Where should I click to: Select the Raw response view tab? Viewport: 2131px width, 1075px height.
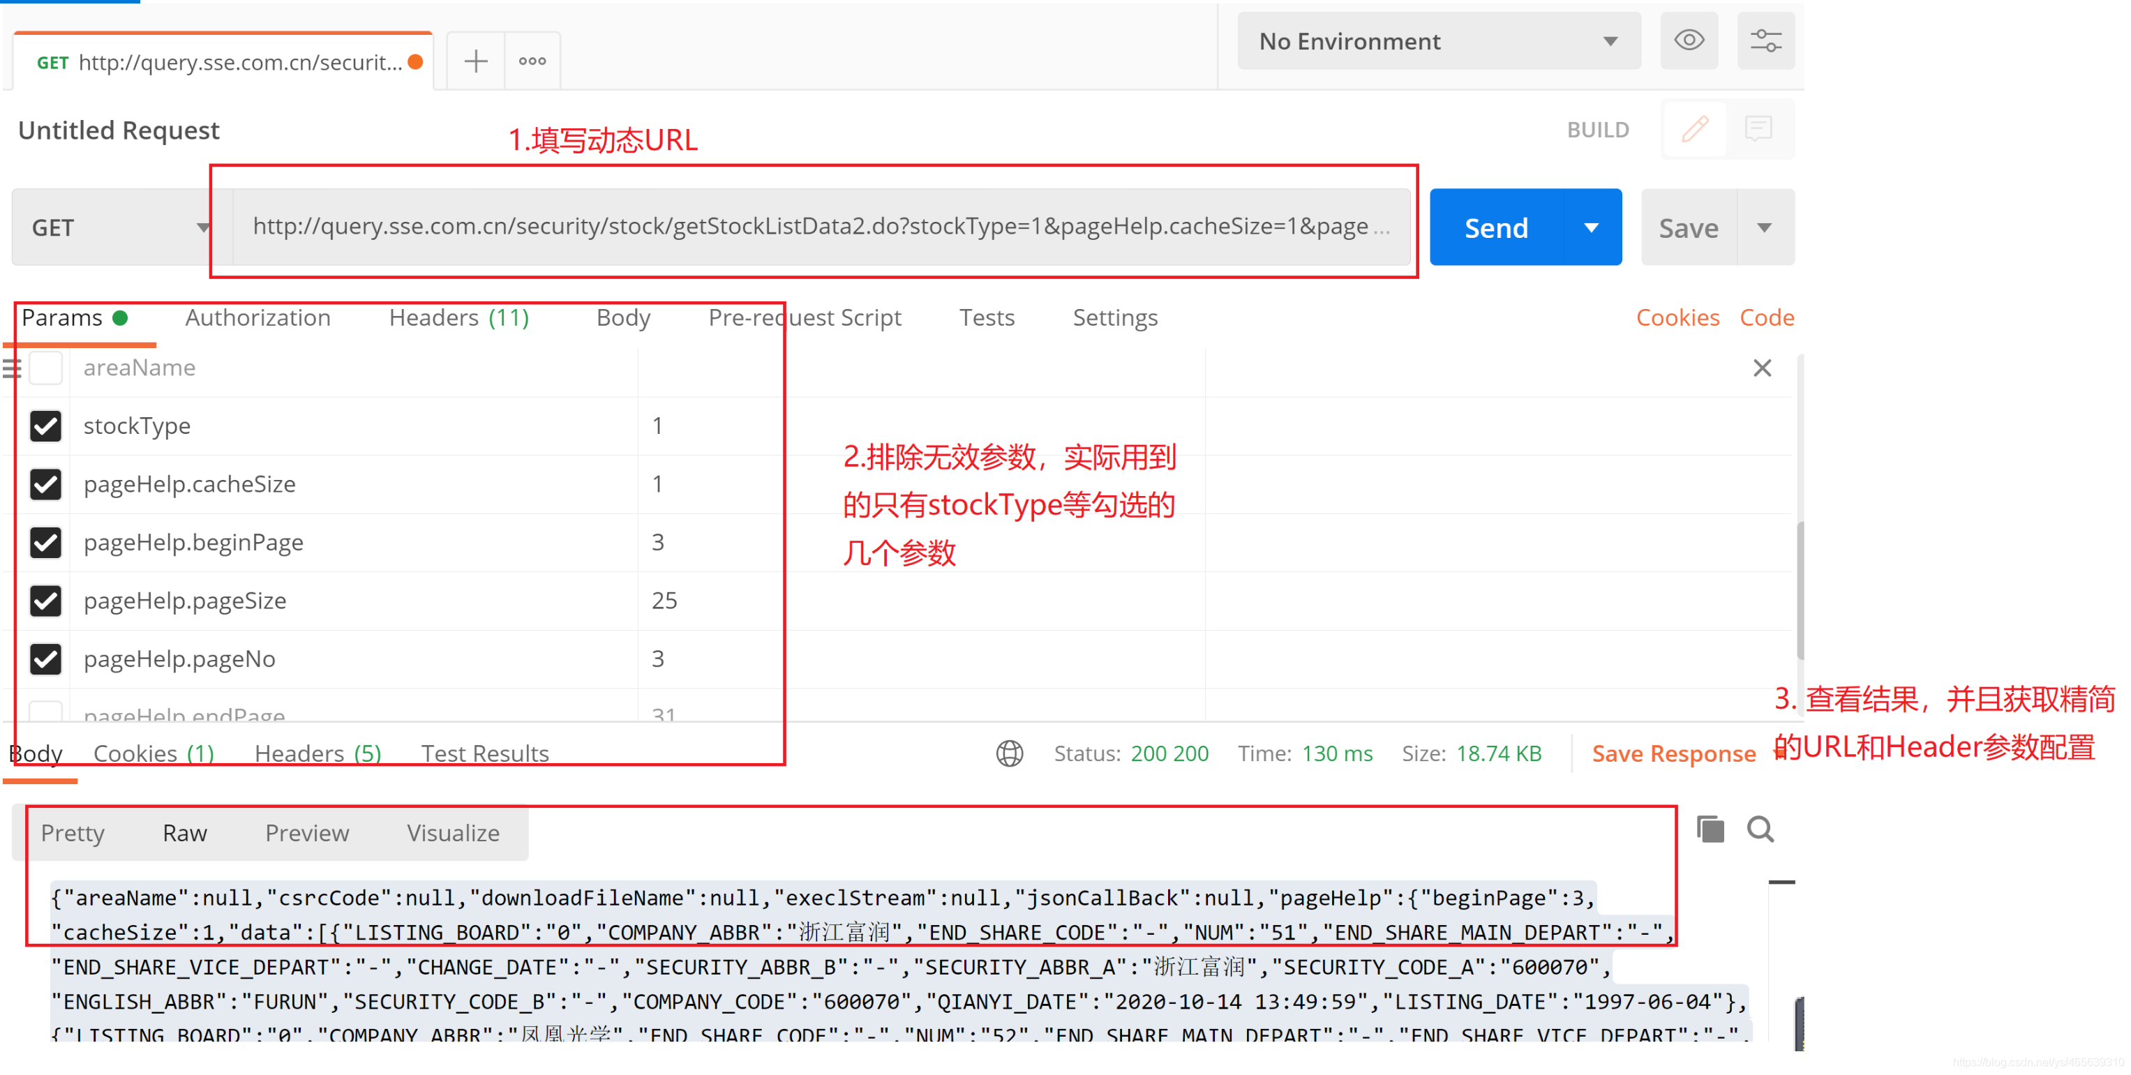184,833
